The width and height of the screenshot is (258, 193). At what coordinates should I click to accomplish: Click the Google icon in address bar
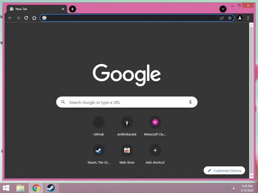tap(44, 18)
